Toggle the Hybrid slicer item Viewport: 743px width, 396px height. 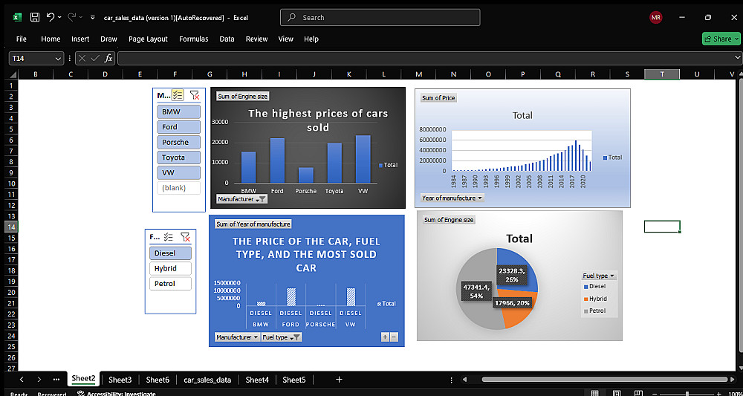click(x=170, y=268)
